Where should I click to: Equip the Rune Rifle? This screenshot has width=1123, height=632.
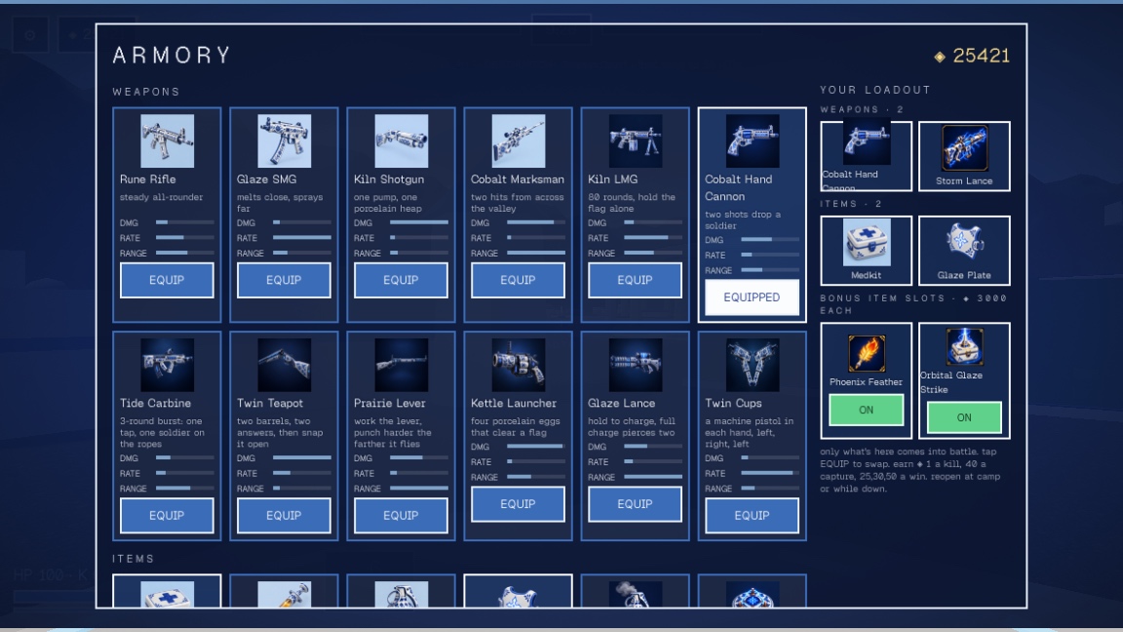coord(167,280)
